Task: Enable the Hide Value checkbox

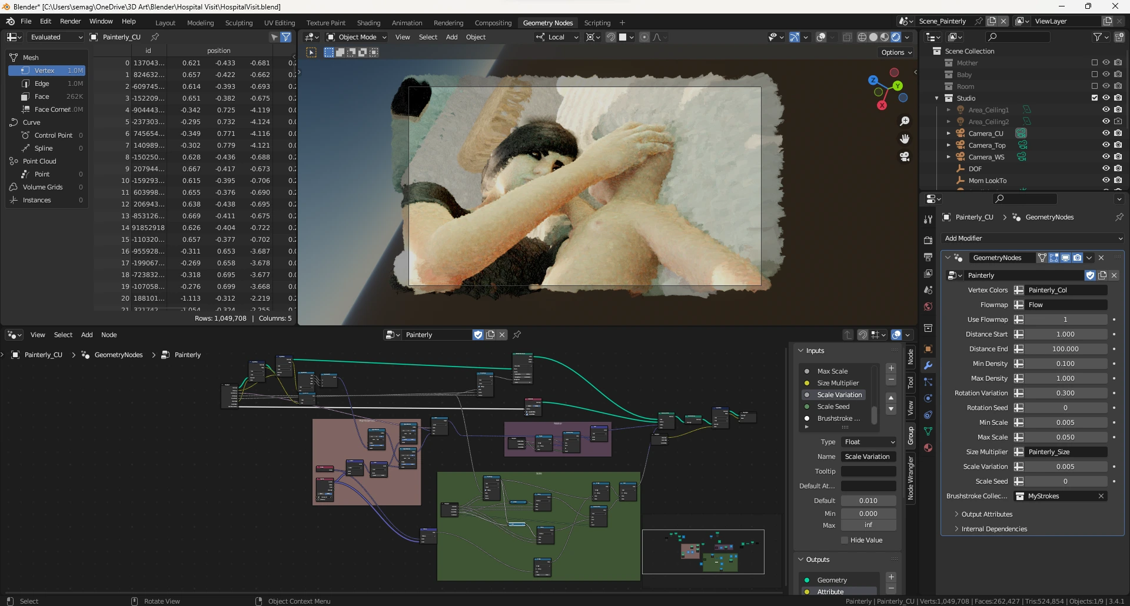Action: [x=845, y=540]
